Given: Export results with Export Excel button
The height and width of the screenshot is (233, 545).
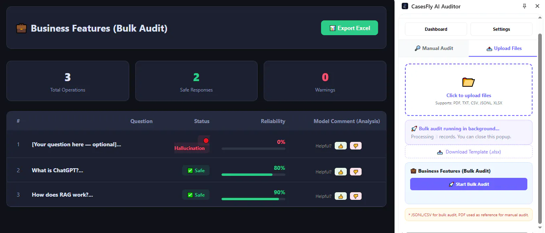Looking at the screenshot, I should click(350, 28).
